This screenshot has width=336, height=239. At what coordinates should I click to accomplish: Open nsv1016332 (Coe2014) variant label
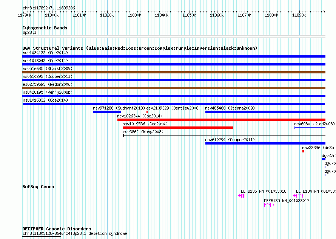pos(45,100)
